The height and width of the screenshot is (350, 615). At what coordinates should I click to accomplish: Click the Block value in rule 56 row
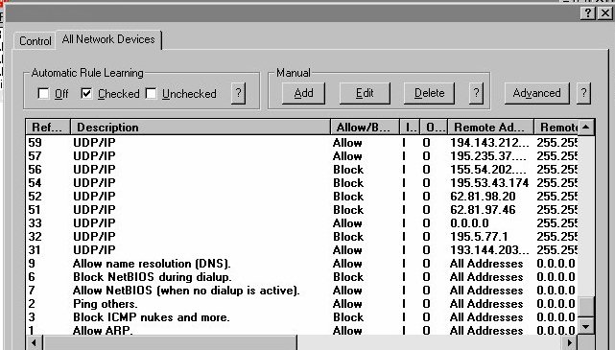coord(348,170)
